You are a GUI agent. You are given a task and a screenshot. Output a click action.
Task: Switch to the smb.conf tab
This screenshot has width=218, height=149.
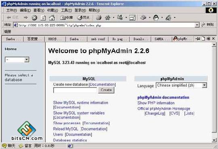coord(98,39)
